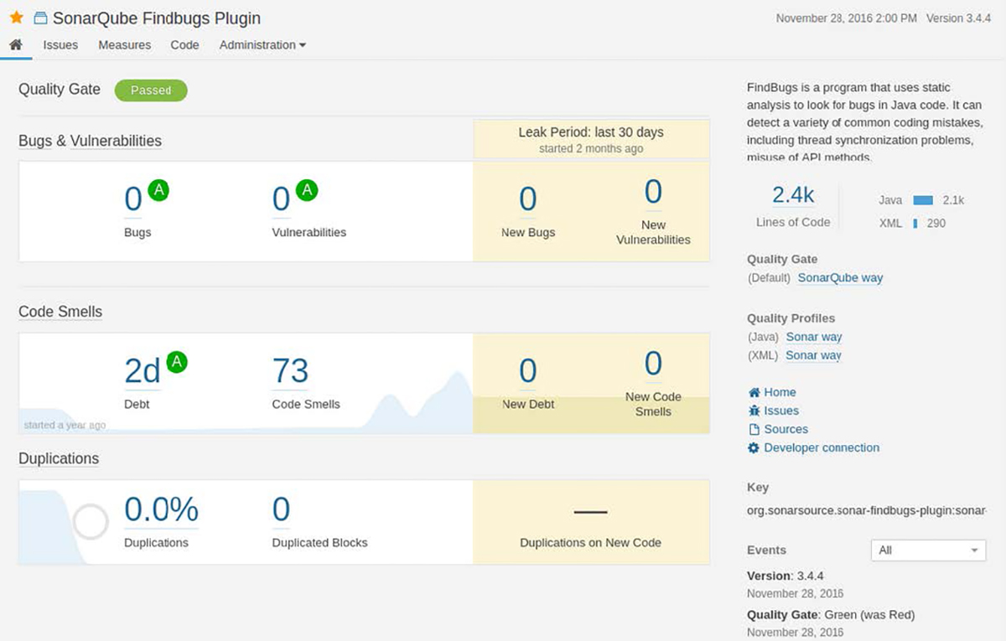Click the FindBugs project description text
The width and height of the screenshot is (1006, 641).
pos(865,122)
